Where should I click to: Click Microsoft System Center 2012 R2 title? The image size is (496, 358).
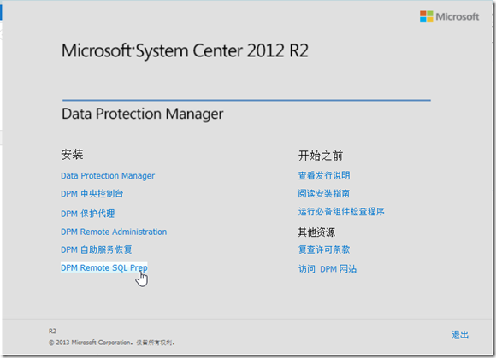185,50
